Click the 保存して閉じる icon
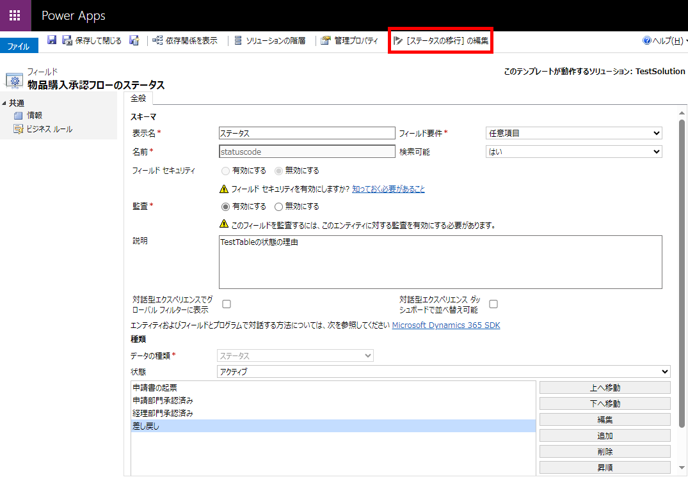688x484 pixels. click(67, 40)
